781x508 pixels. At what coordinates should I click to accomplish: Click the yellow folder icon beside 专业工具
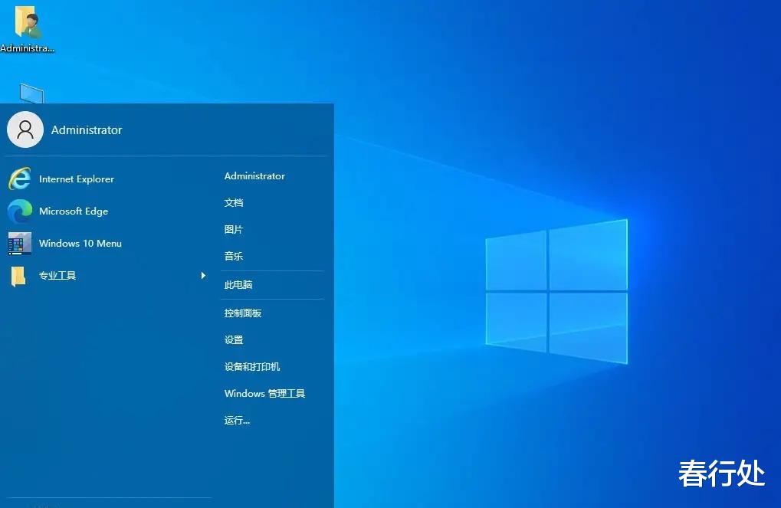pyautogui.click(x=19, y=275)
